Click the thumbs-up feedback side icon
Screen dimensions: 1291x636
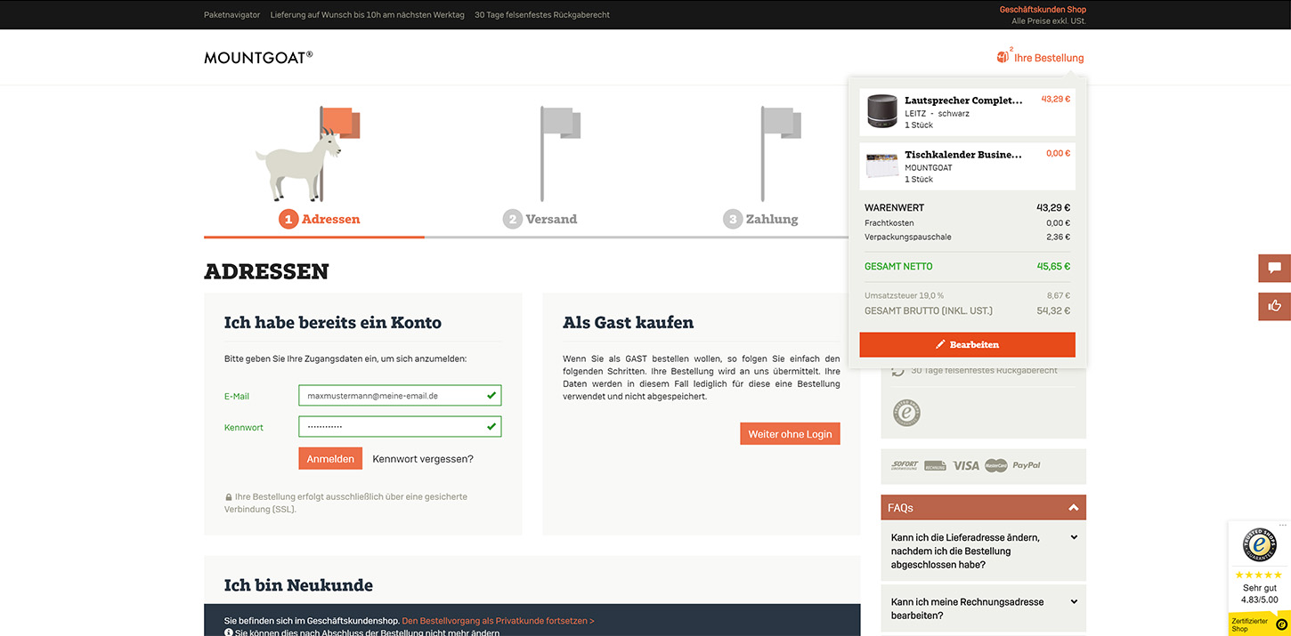(1274, 306)
